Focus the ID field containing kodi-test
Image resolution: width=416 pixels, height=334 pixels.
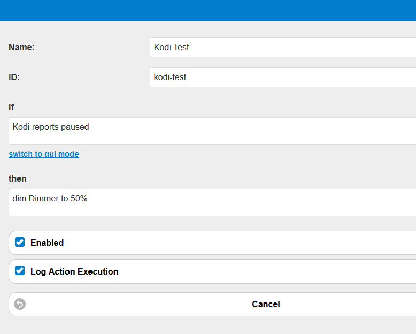point(283,77)
